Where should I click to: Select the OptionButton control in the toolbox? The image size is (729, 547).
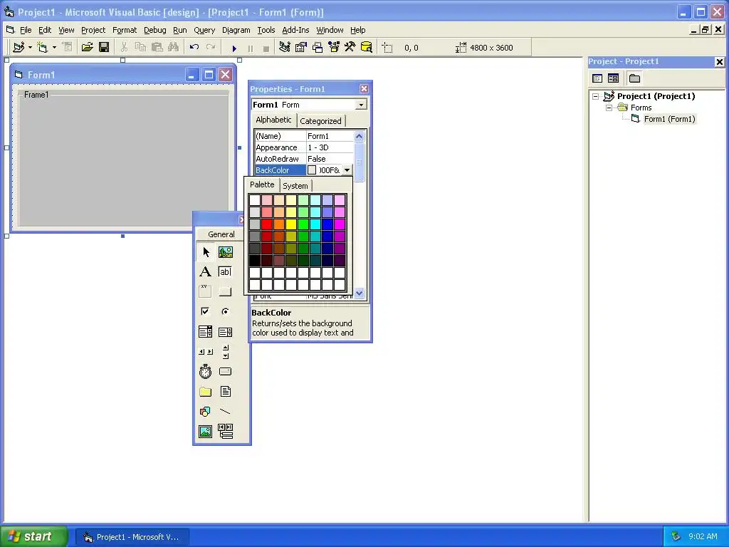tap(226, 312)
